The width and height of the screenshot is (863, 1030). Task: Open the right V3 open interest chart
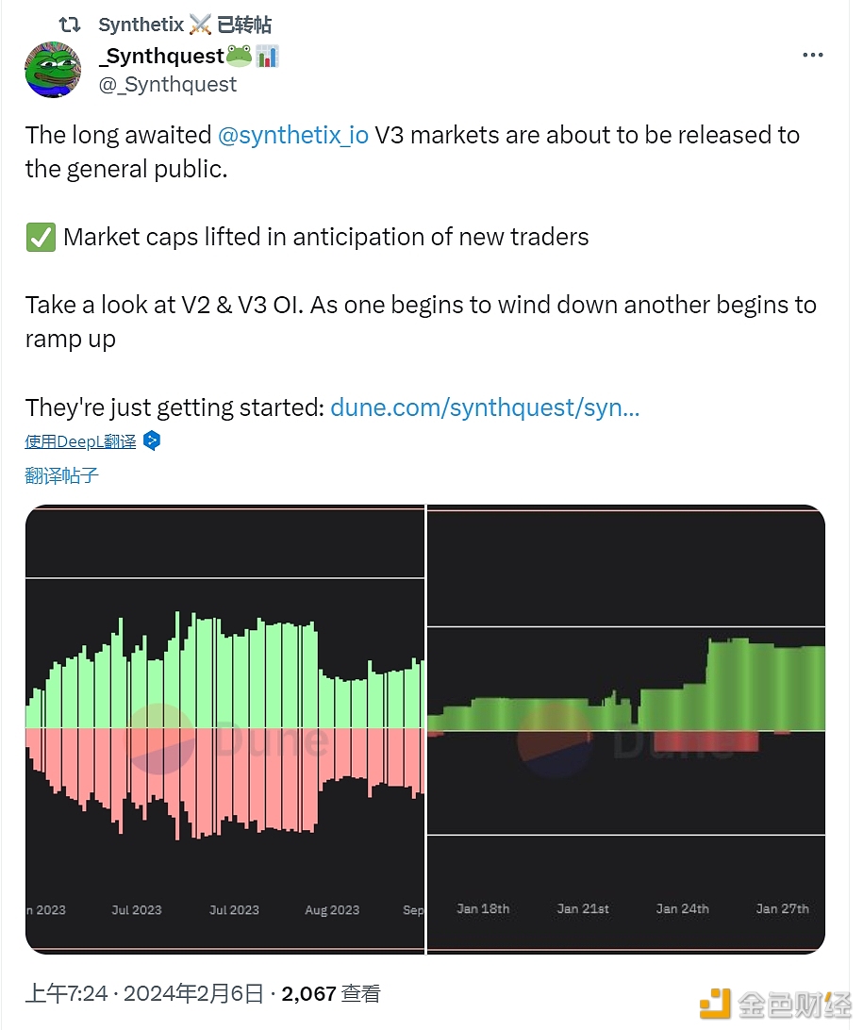[626, 729]
